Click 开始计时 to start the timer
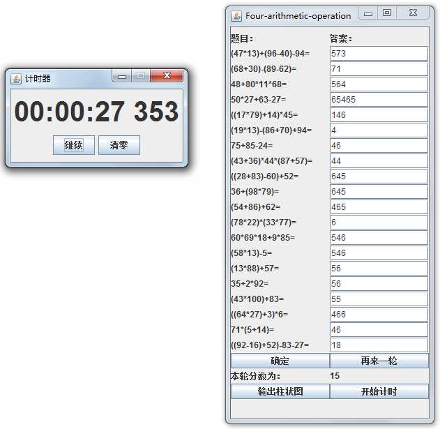This screenshot has width=440, height=429. tap(379, 391)
